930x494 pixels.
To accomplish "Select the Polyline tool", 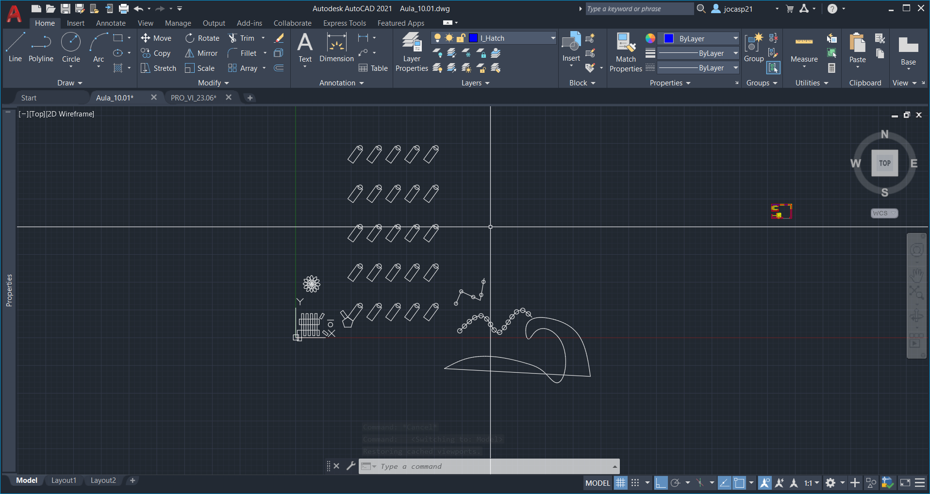I will (41, 48).
